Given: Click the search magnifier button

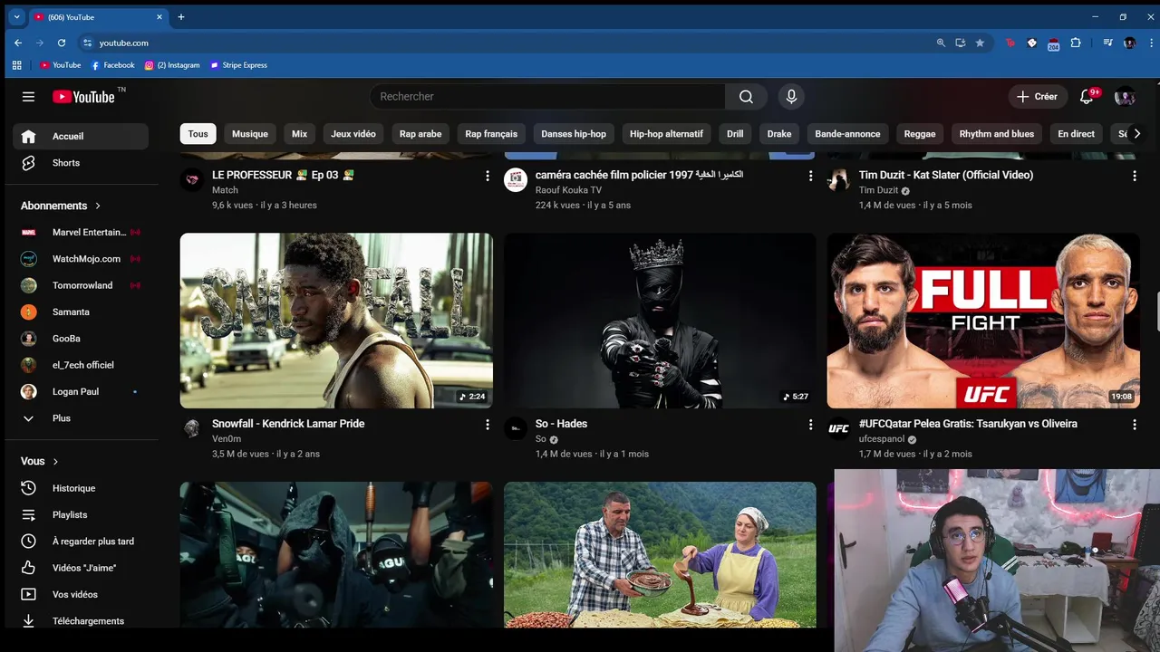Looking at the screenshot, I should (x=746, y=97).
